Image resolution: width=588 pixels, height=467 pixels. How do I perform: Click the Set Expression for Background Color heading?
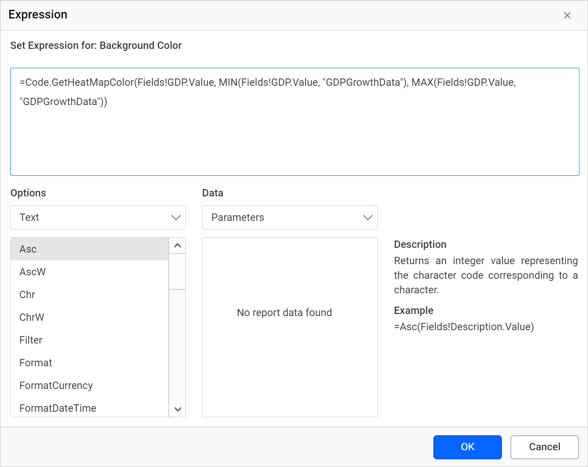[x=96, y=45]
